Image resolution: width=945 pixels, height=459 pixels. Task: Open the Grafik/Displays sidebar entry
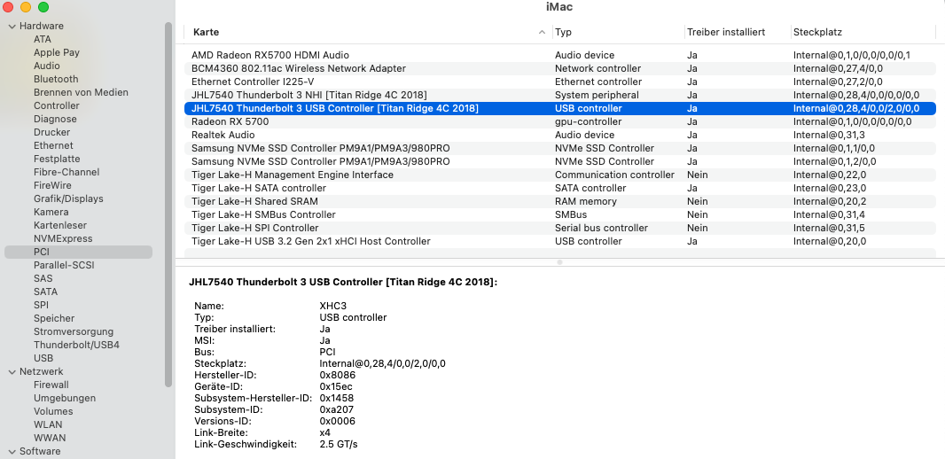(x=68, y=198)
